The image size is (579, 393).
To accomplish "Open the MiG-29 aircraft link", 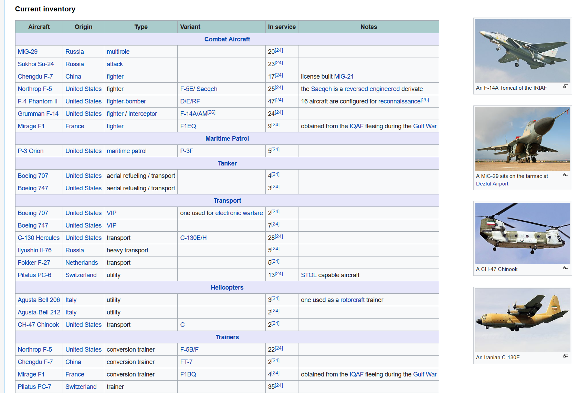I will pos(28,52).
